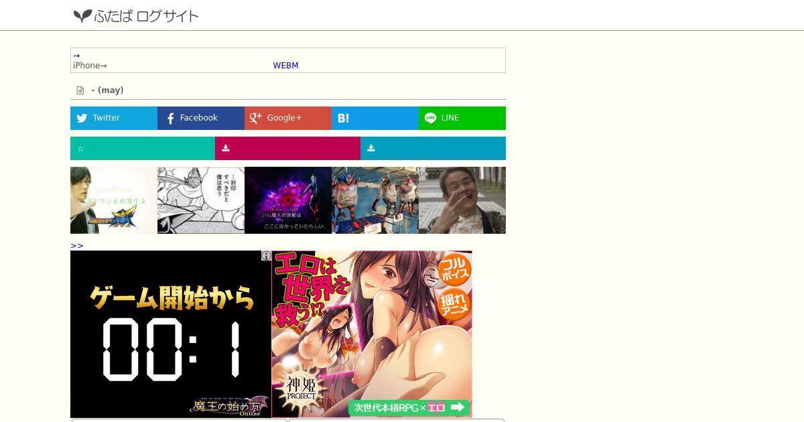804x422 pixels.
Task: Click the sprout leaf logo icon
Action: pyautogui.click(x=82, y=15)
